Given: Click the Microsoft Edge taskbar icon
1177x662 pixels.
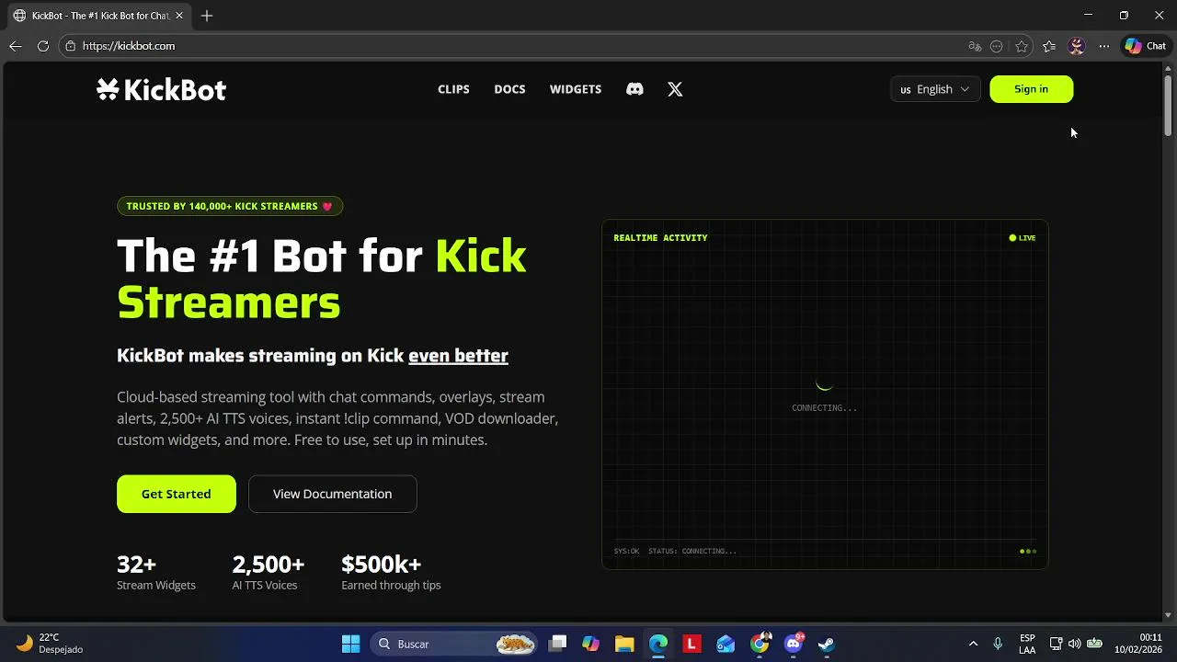Looking at the screenshot, I should click(x=658, y=644).
